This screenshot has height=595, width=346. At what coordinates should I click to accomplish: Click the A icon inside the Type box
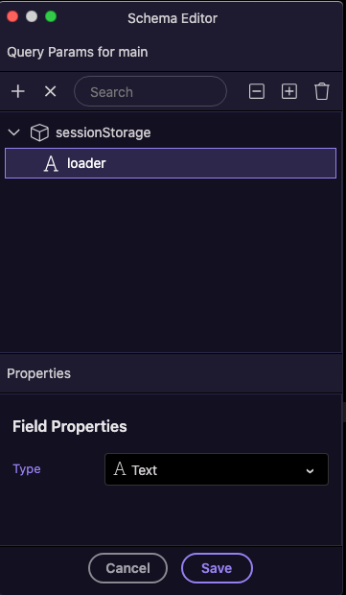coord(120,469)
